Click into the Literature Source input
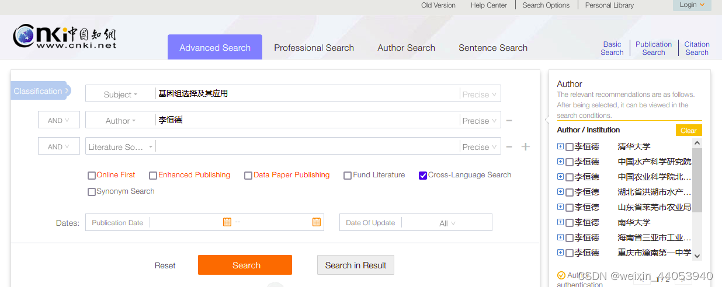The width and height of the screenshot is (722, 287). [307, 147]
